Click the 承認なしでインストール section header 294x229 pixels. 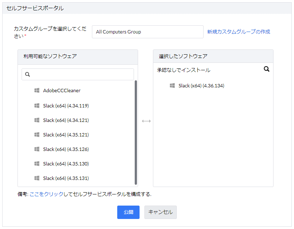pyautogui.click(x=183, y=70)
